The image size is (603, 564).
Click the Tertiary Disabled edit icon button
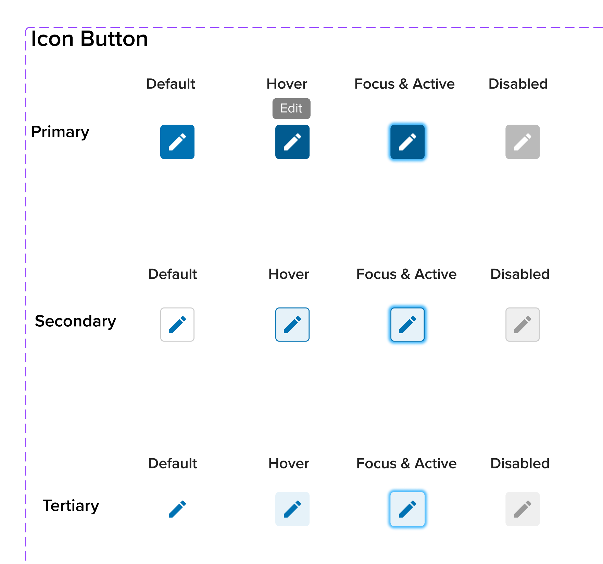pos(523,509)
